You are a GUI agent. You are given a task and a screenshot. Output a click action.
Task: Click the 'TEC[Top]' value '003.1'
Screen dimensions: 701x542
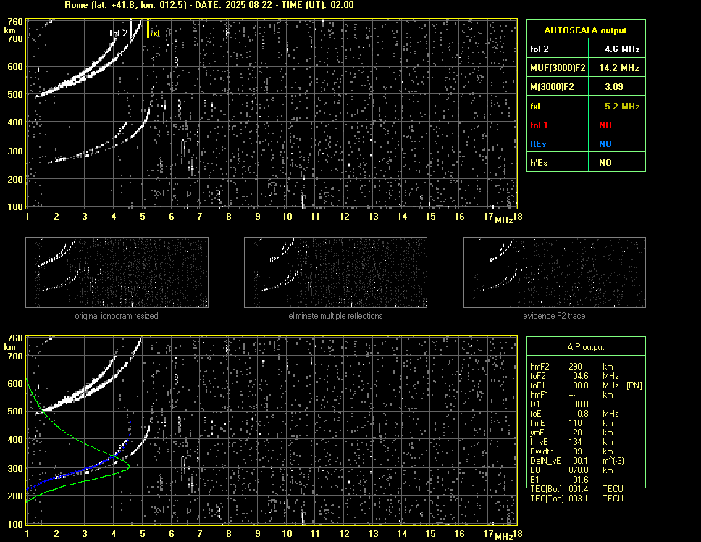tap(579, 499)
